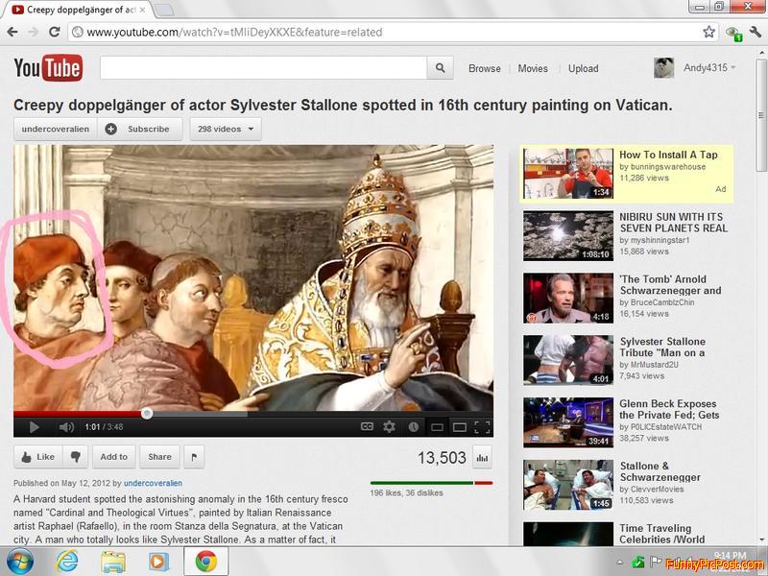Viewport: 768px width, 576px height.
Task: Click the browser extension icon beside the wrench
Action: (x=733, y=34)
